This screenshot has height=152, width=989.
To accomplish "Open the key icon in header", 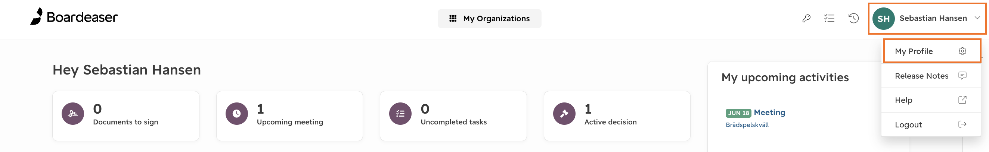I will [806, 18].
